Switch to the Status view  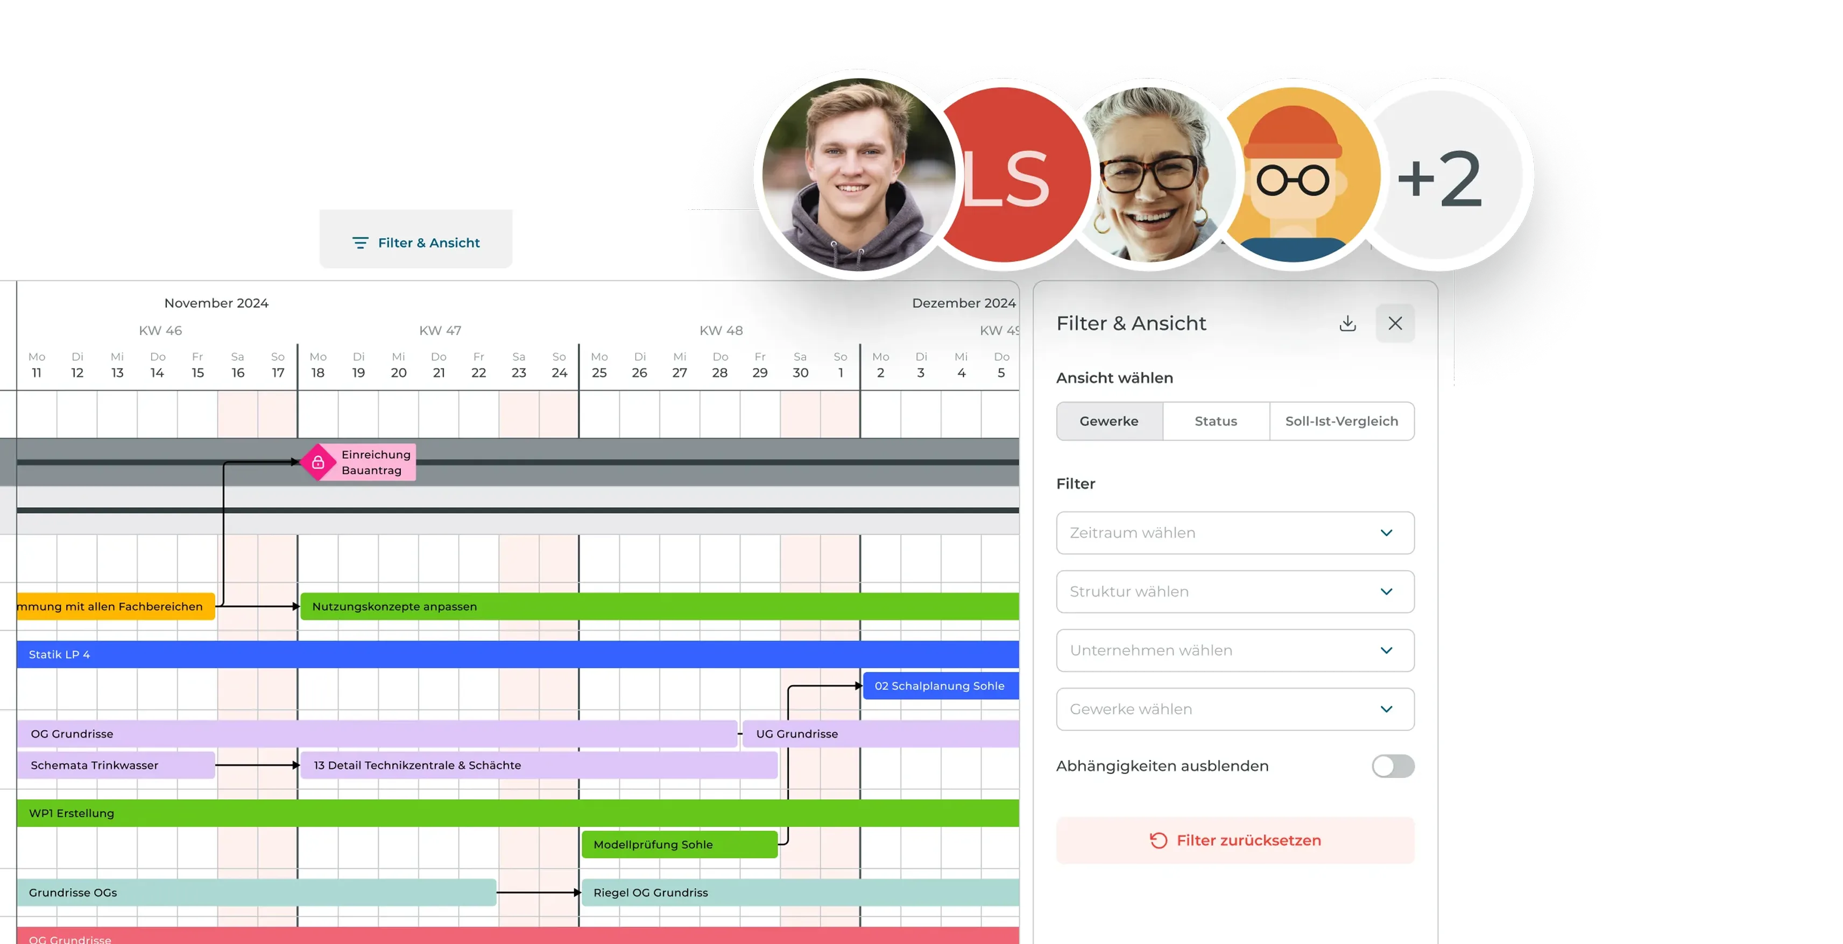pyautogui.click(x=1215, y=421)
